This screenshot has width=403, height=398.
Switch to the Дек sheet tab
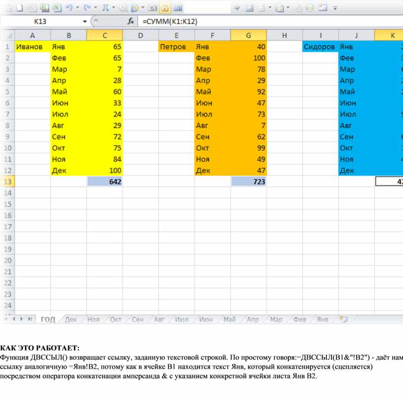(x=71, y=319)
